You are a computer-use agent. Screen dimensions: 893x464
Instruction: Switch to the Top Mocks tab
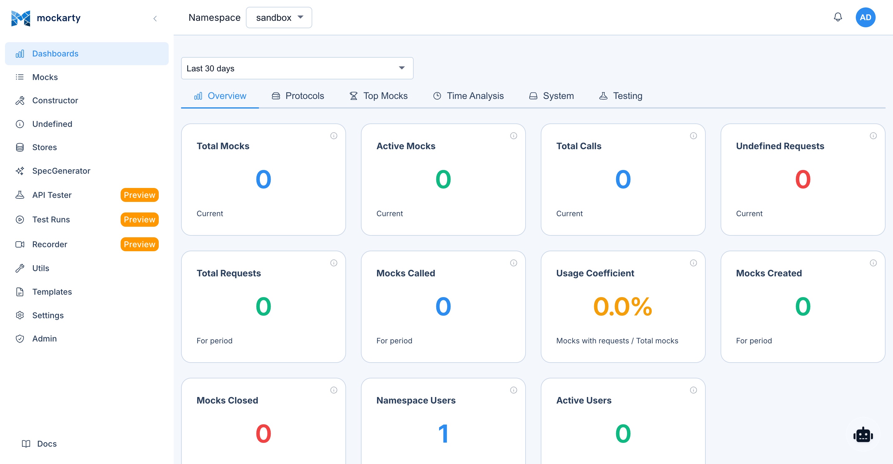pos(379,96)
